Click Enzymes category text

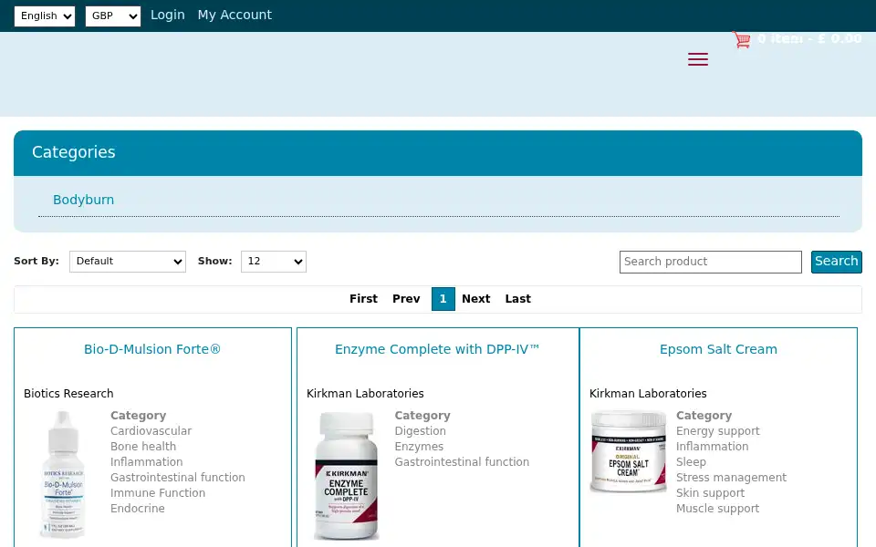(419, 447)
